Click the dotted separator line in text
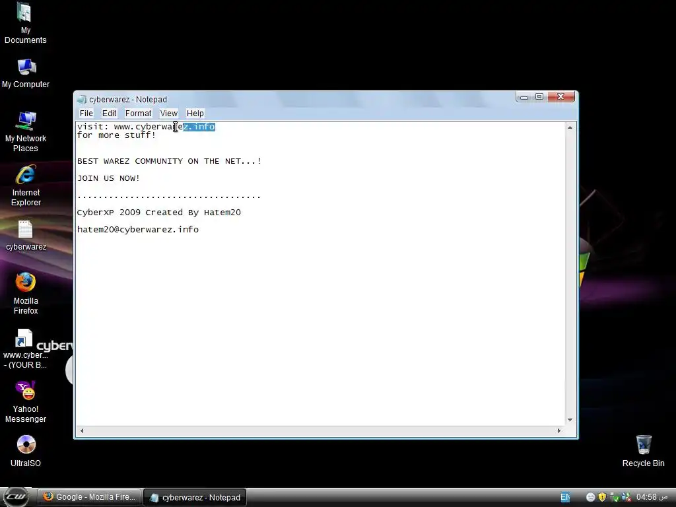The height and width of the screenshot is (507, 676). [169, 197]
